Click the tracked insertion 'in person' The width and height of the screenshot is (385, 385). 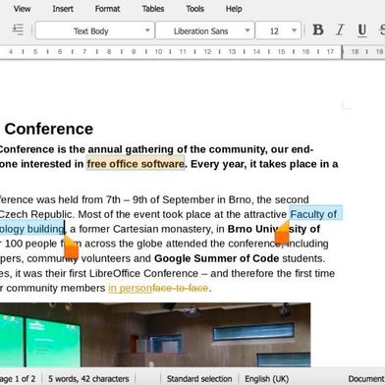(x=130, y=288)
